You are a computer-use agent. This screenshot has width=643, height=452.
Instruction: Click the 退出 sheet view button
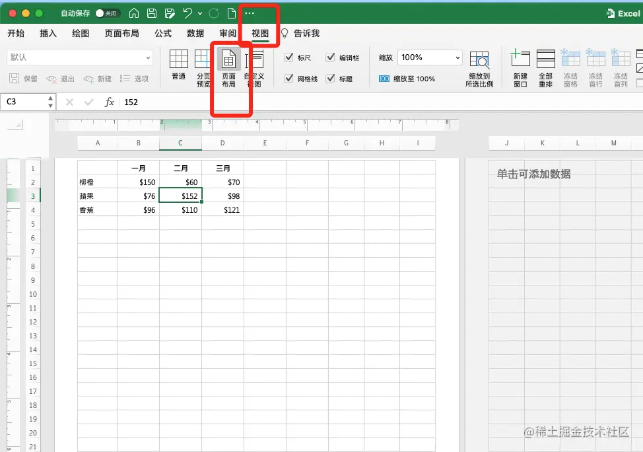point(60,79)
